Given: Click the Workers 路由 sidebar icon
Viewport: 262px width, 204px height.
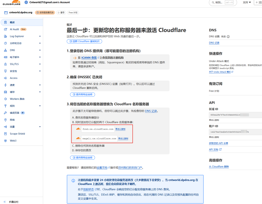Looking at the screenshot, I should click(x=6, y=99).
